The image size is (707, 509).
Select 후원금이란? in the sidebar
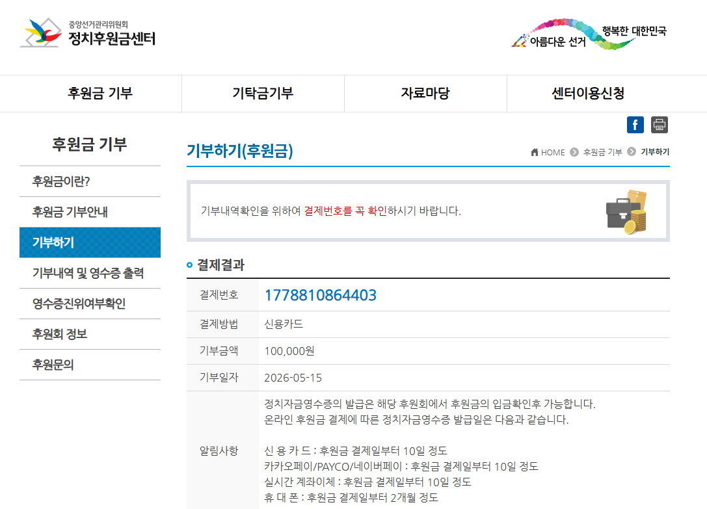[90, 181]
